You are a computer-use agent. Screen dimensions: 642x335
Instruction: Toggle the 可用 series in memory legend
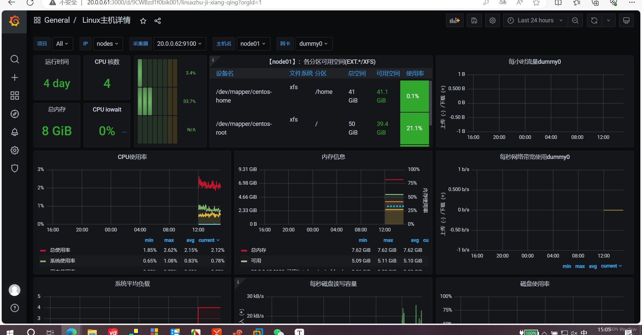pos(256,261)
